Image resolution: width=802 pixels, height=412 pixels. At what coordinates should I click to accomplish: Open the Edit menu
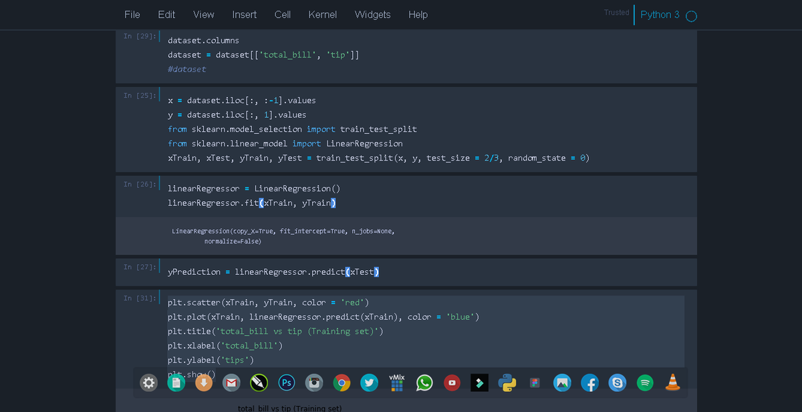point(166,15)
